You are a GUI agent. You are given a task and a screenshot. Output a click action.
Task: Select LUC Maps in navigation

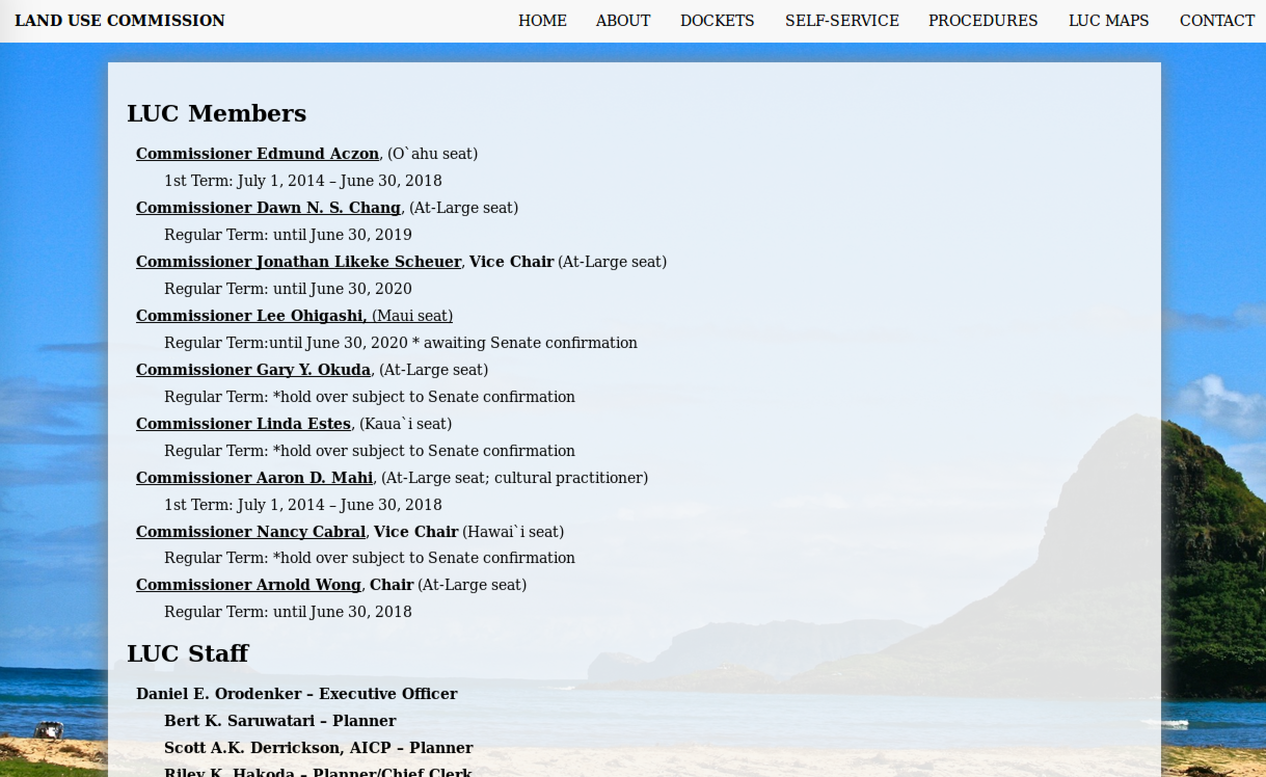[x=1108, y=21]
